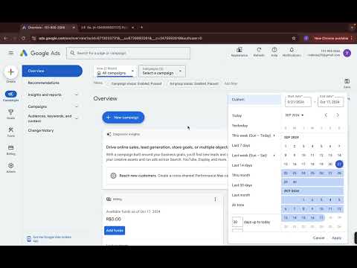Click the Add funds button
The width and height of the screenshot is (357, 268).
click(x=115, y=230)
